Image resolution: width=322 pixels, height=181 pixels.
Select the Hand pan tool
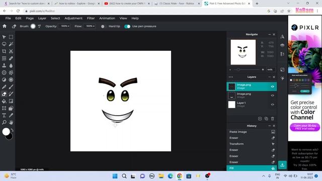11,123
